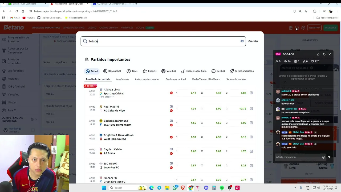Click odds 1.57 for Brighton win
The height and width of the screenshot is (192, 341).
(193, 137)
